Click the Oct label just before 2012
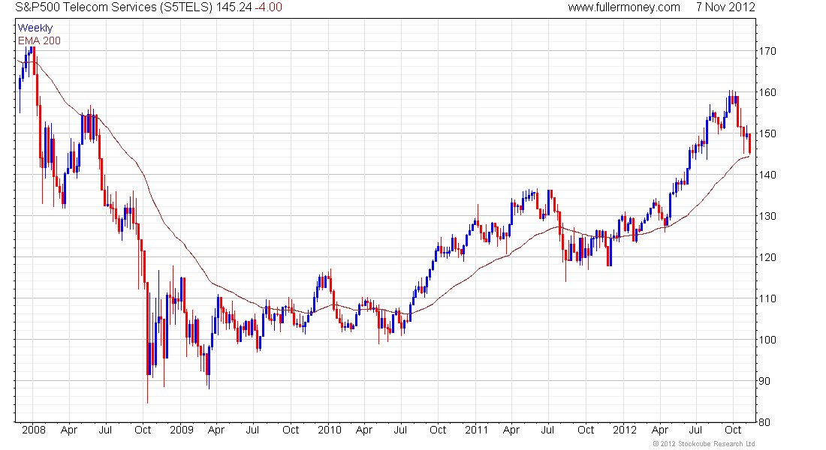Screen dimensions: 826x450 pos(586,430)
